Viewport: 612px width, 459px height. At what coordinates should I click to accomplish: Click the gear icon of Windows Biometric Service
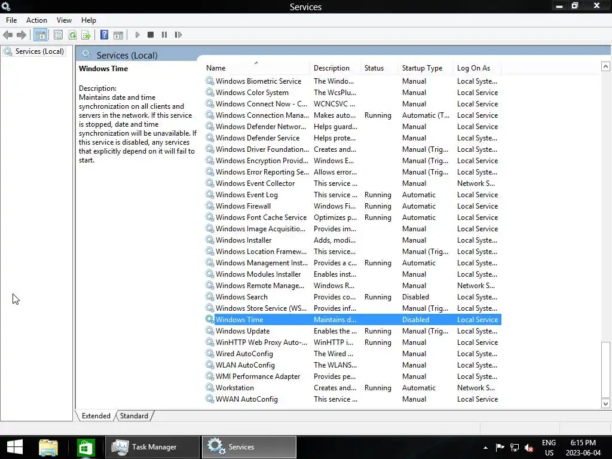[x=210, y=81]
